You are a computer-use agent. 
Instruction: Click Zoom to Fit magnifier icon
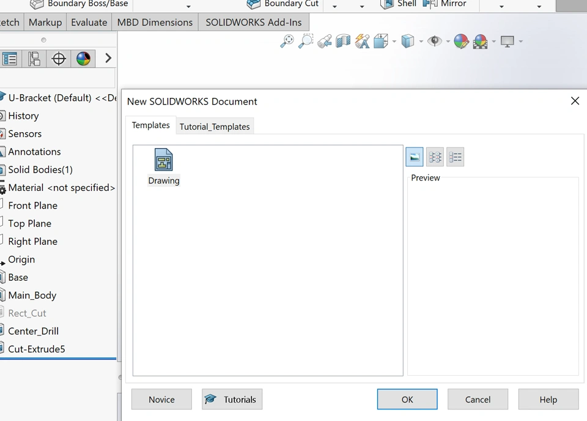pos(287,41)
